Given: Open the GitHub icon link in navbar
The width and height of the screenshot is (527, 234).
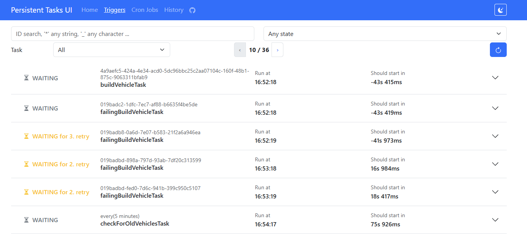Looking at the screenshot, I should 192,10.
